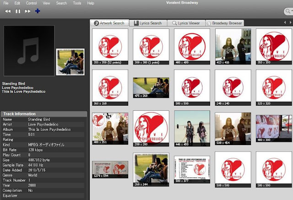The height and width of the screenshot is (200, 293).
Task: Click the previous track rewind button
Action: (x=8, y=11)
